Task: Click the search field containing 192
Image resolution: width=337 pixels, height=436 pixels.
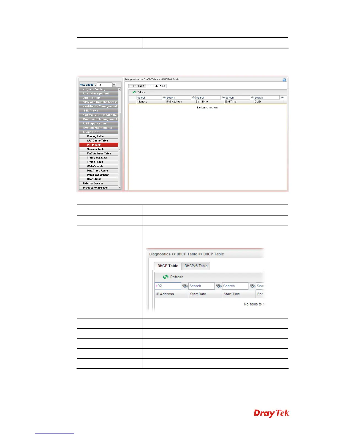Action: coord(168,286)
